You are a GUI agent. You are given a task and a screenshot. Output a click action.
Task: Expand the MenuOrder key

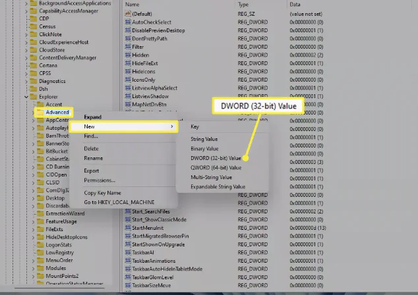click(x=33, y=260)
